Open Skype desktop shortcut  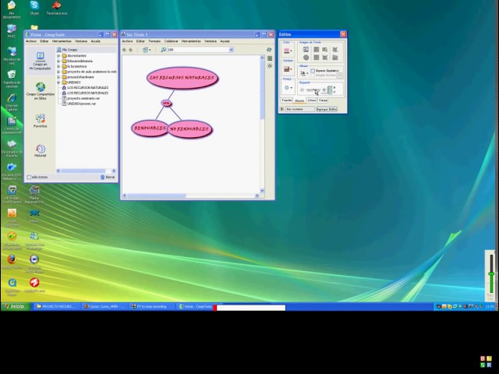[x=34, y=8]
